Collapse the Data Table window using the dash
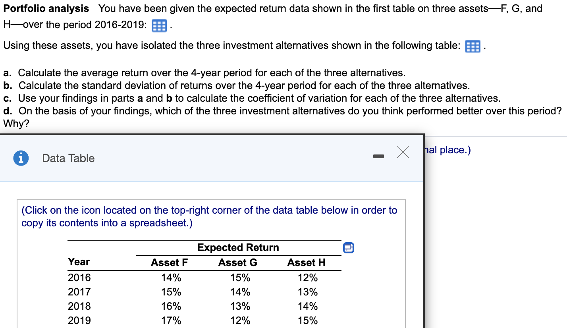This screenshot has height=328, width=567. pos(379,156)
